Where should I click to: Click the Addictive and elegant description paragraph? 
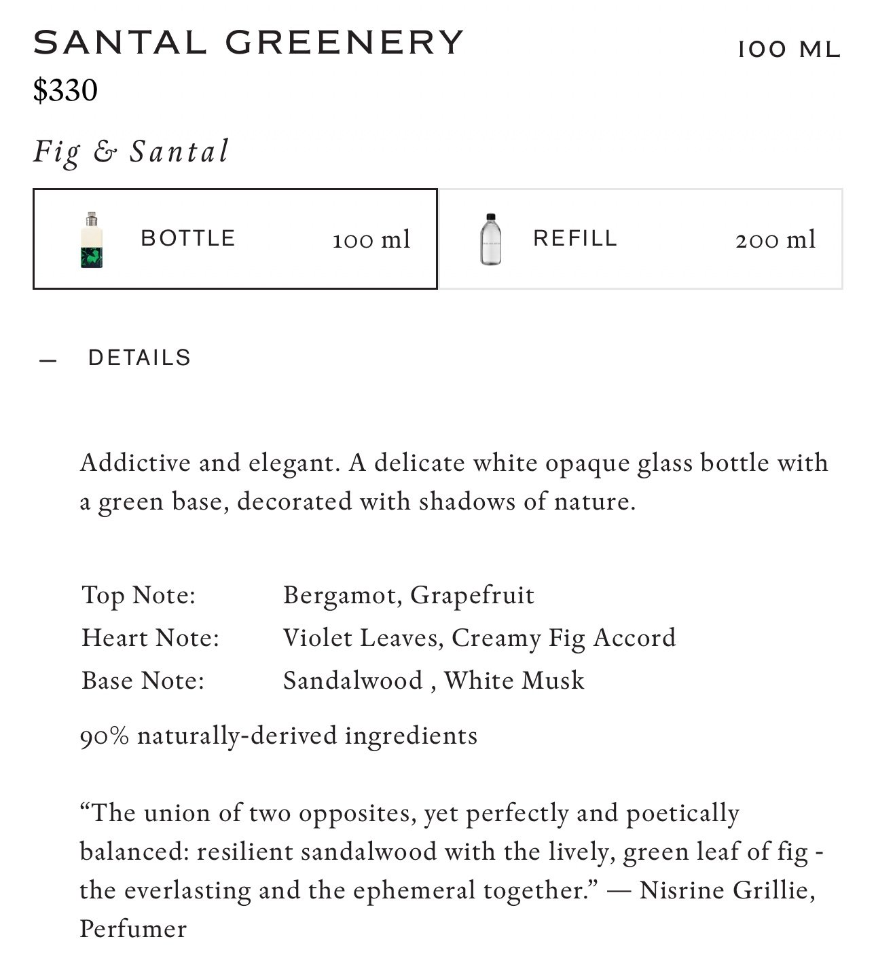tap(454, 482)
